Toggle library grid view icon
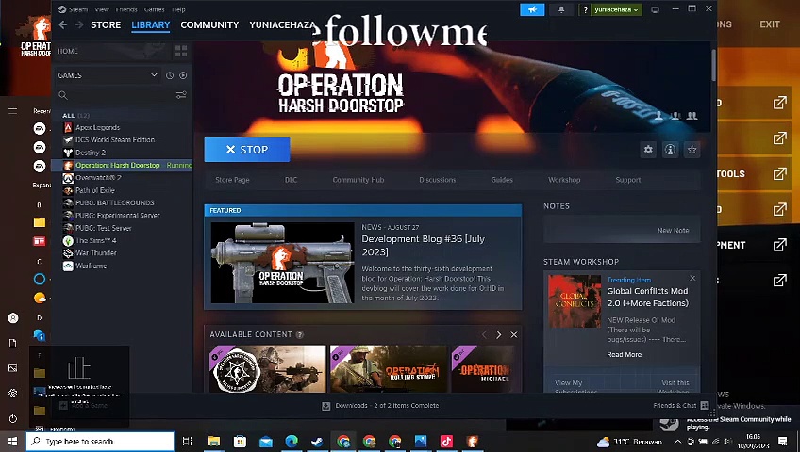This screenshot has width=800, height=452. (x=181, y=51)
